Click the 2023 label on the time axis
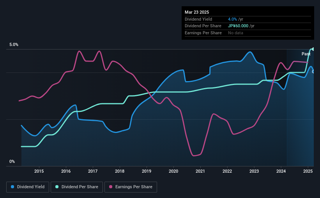Image resolution: width=320 pixels, height=198 pixels. (x=254, y=171)
